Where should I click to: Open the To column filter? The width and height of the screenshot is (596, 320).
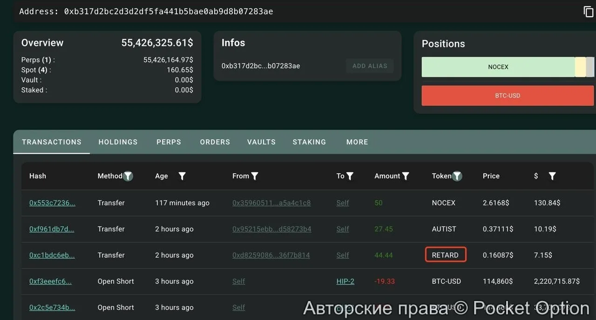(x=352, y=176)
